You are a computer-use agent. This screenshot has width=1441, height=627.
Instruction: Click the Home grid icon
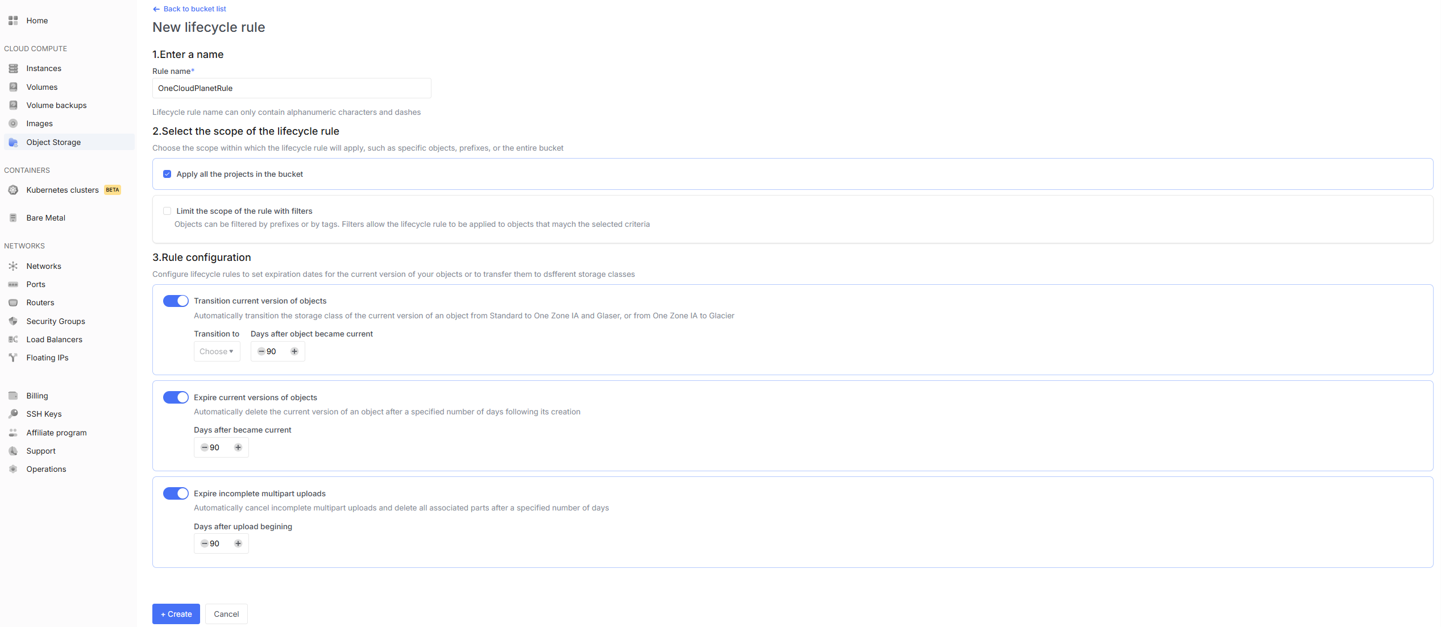[13, 20]
